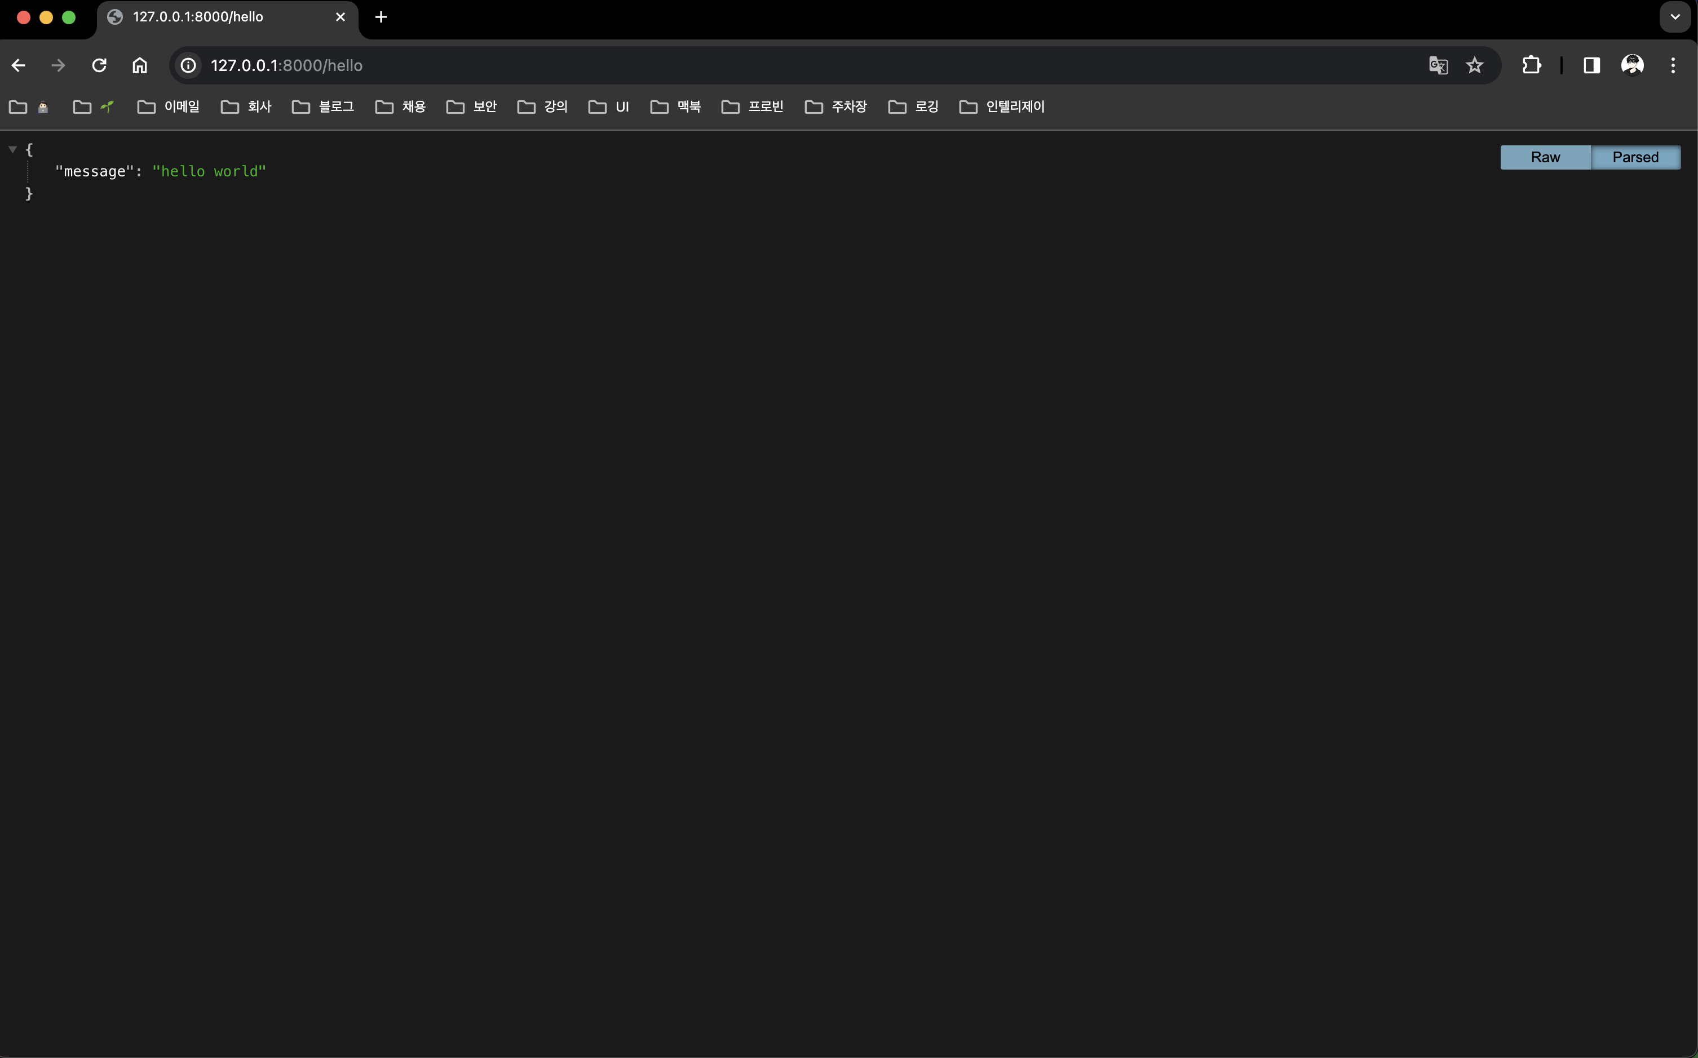The width and height of the screenshot is (1698, 1058).
Task: Open the tab search dropdown arrow
Action: click(x=1675, y=17)
